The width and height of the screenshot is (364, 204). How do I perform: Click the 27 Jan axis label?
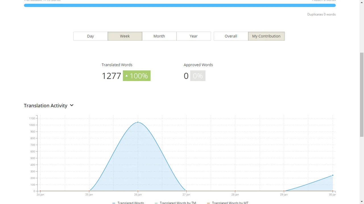click(186, 195)
